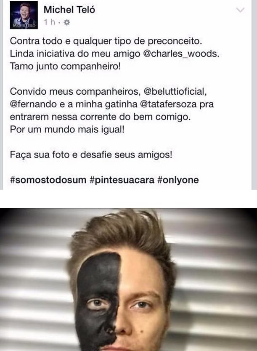Click the words 'Linda iniciativa do meu amigo'
This screenshot has width=257, height=351.
point(75,54)
